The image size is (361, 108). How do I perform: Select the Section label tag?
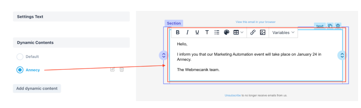[174, 23]
